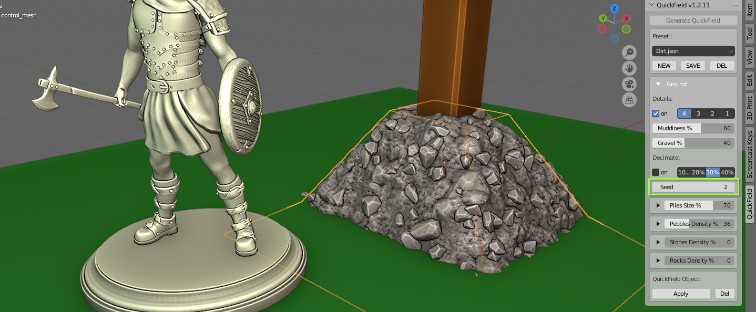Toggle the camera view icon
Screen dimensions: 756x312
629,84
